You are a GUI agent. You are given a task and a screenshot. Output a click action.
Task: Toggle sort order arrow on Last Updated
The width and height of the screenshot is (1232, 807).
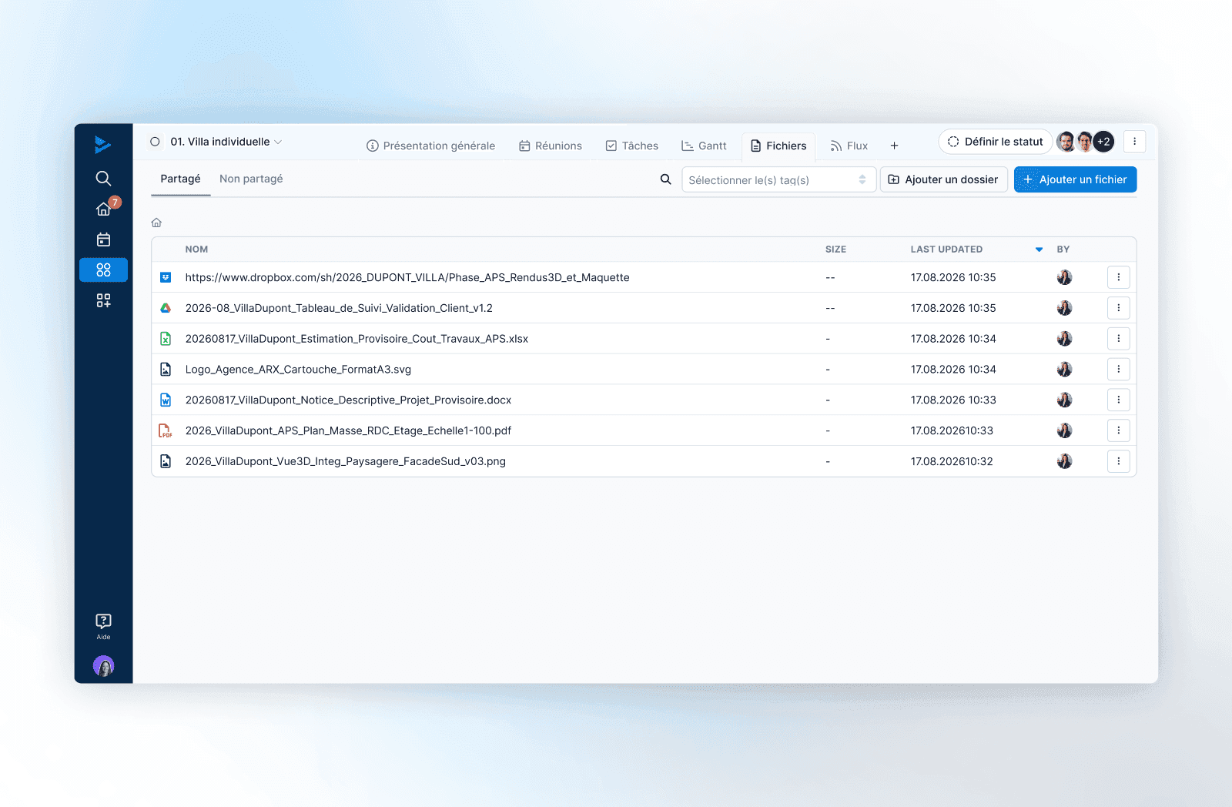pos(1039,249)
